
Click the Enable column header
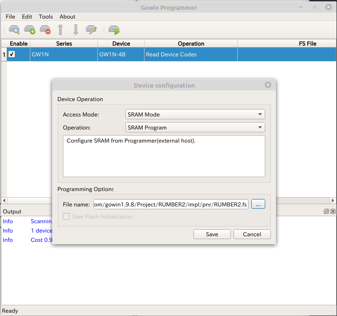point(19,43)
